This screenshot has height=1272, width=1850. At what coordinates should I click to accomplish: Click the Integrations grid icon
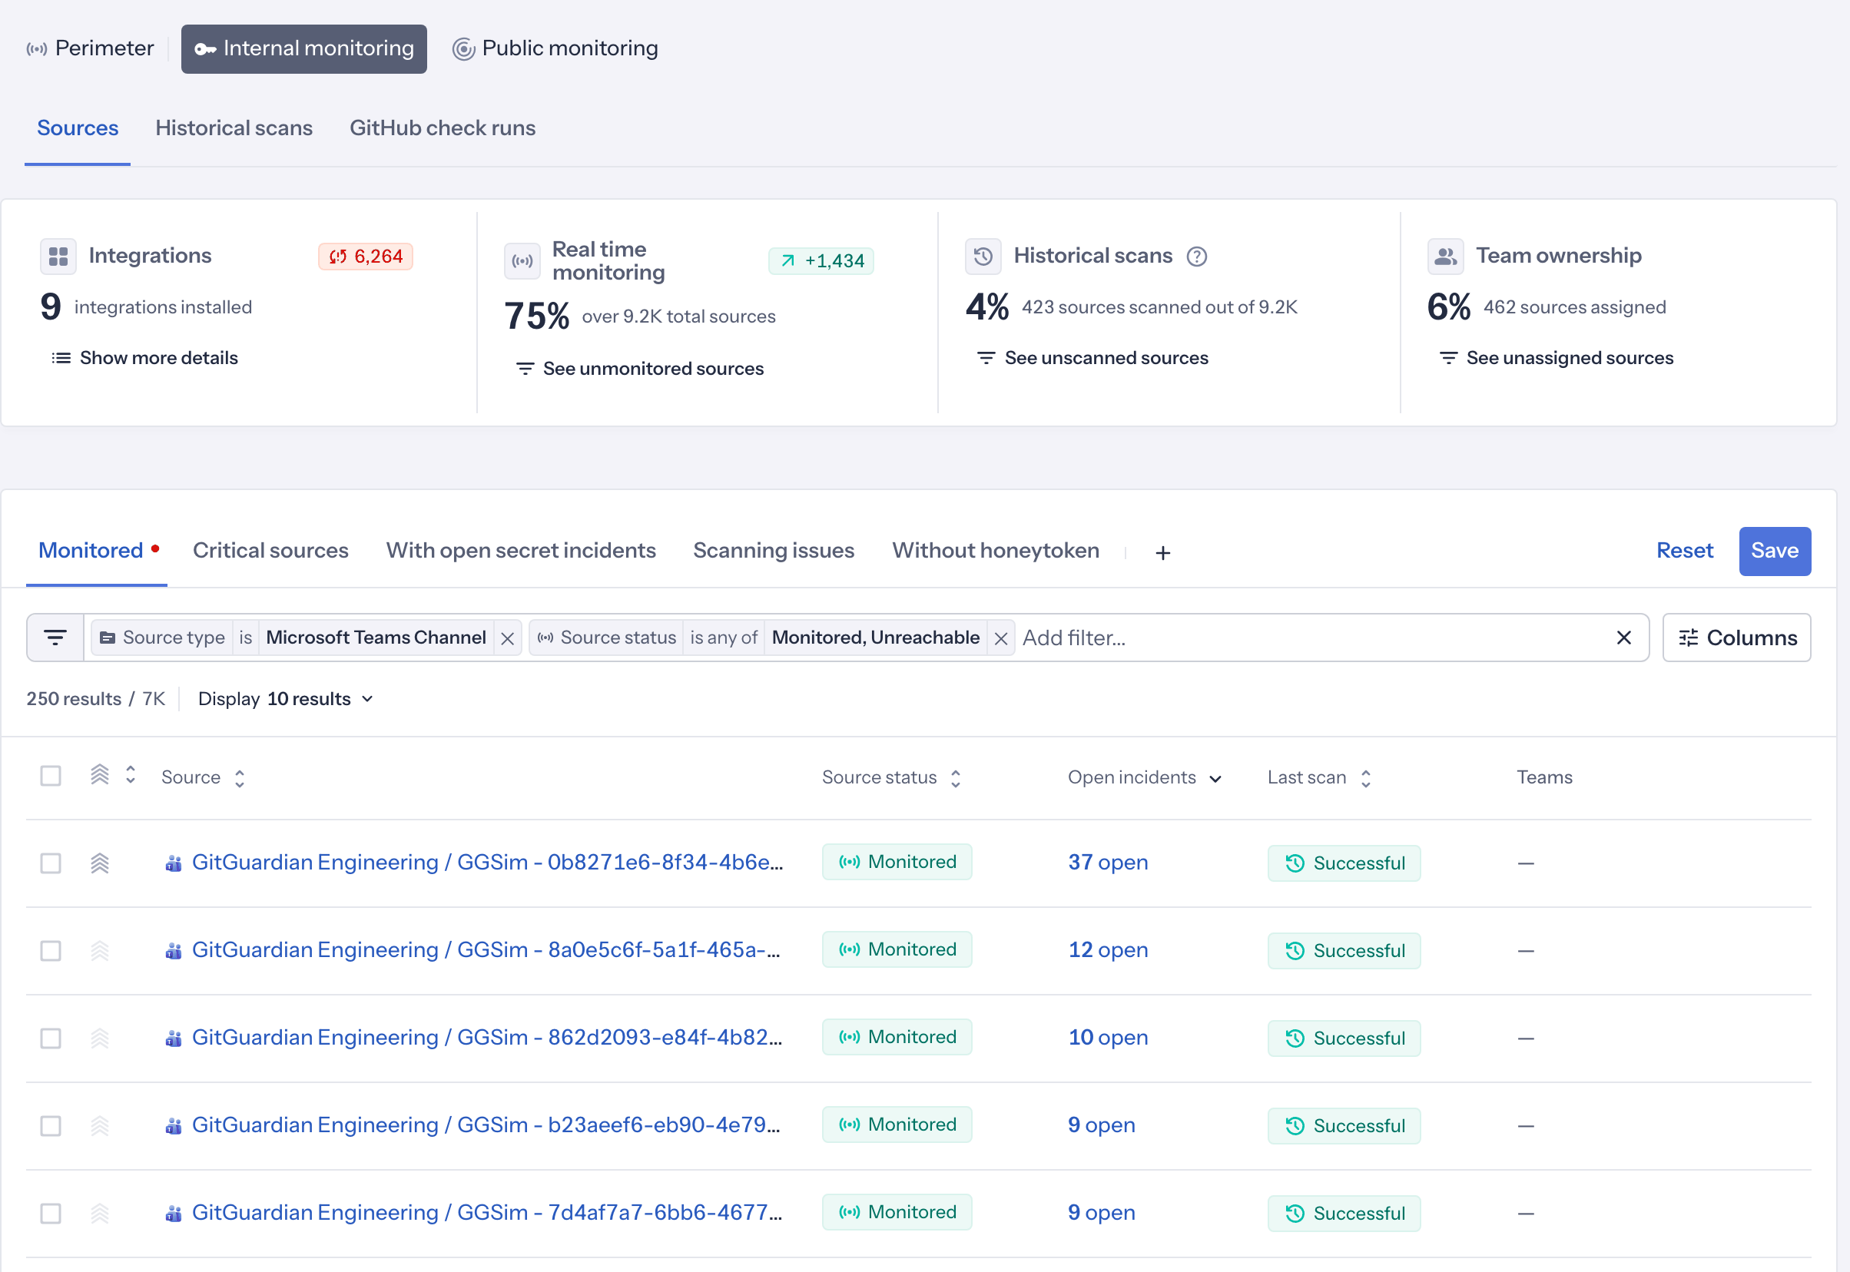click(x=58, y=257)
